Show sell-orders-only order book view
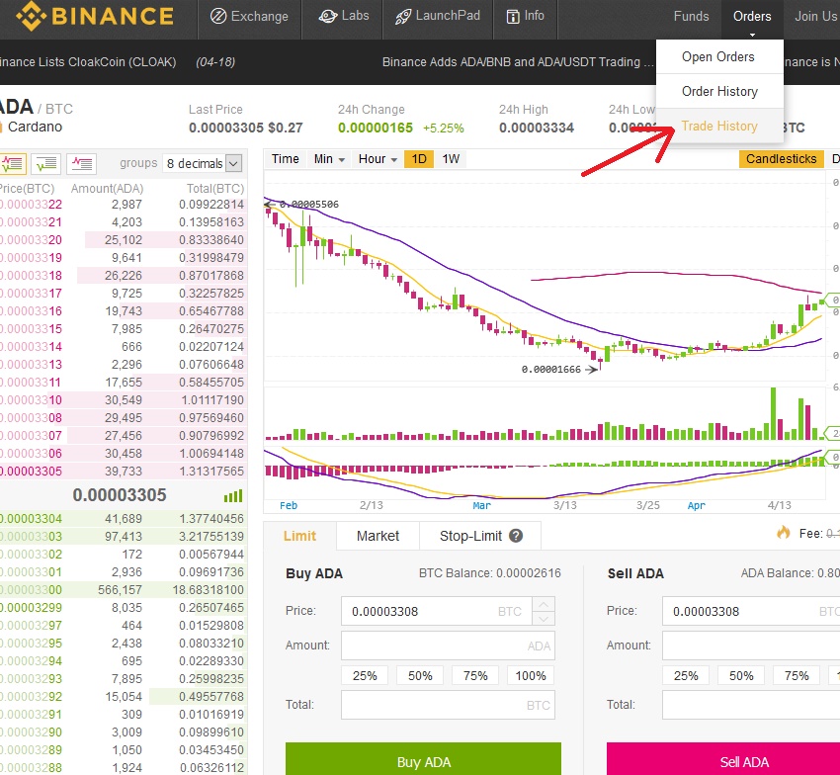 (81, 163)
